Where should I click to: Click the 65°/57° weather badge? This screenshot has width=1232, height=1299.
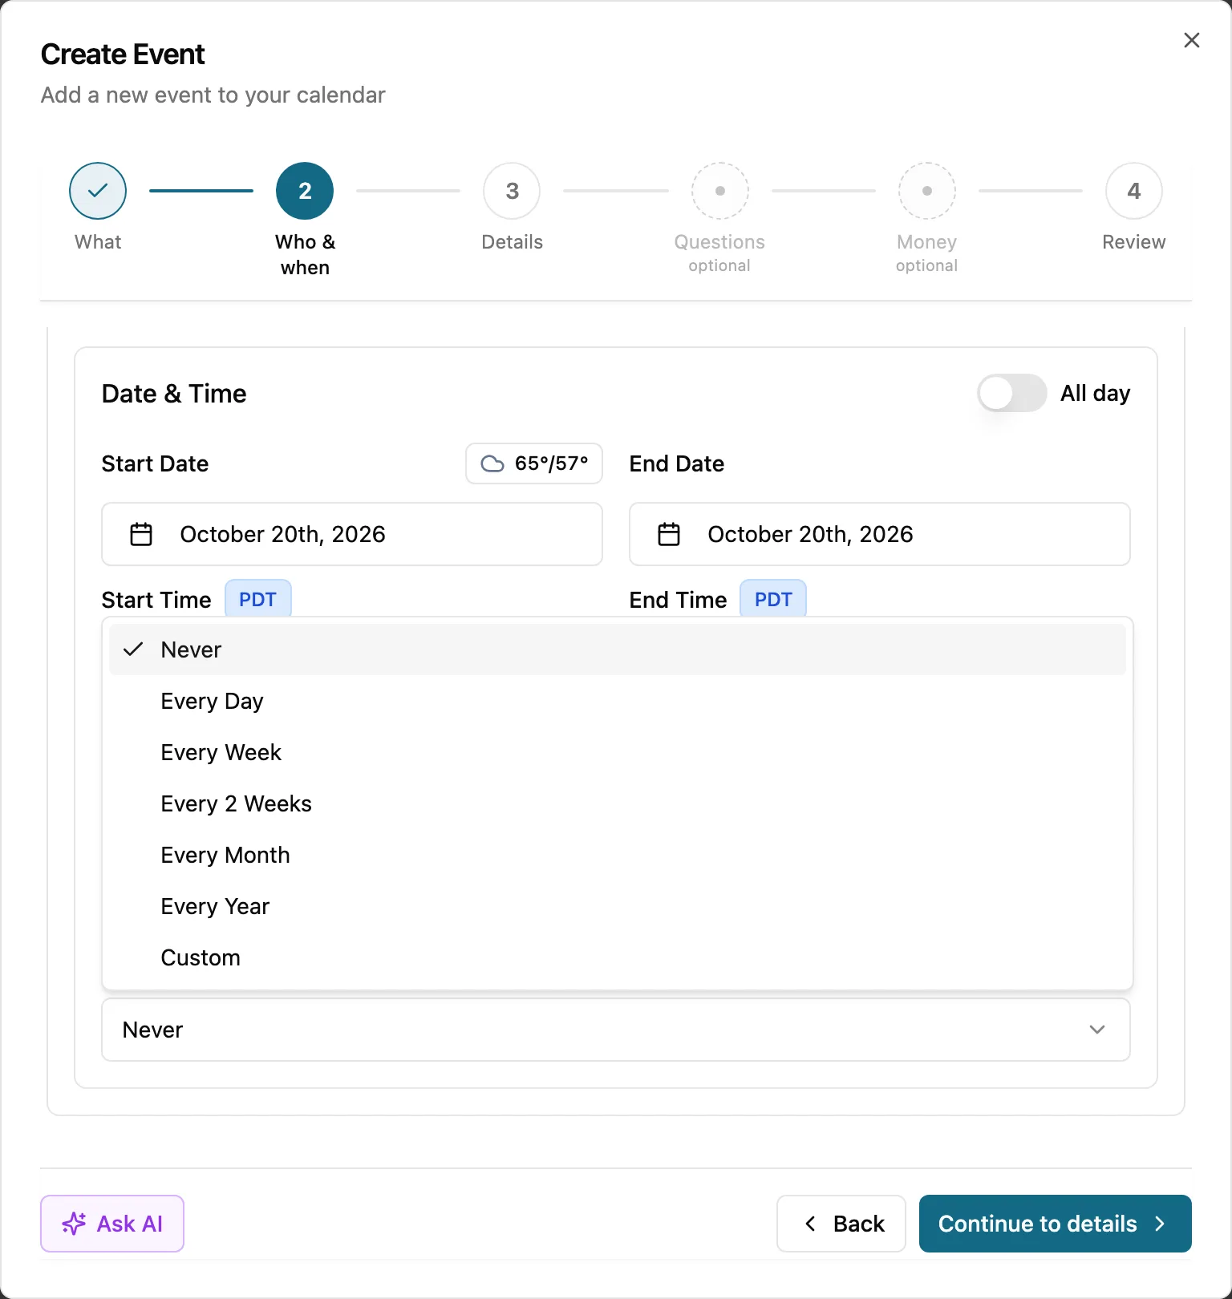coord(534,463)
